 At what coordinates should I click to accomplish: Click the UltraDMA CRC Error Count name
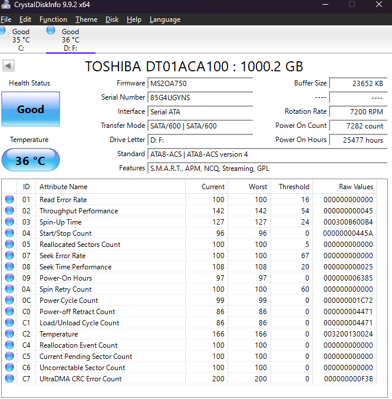coord(80,378)
